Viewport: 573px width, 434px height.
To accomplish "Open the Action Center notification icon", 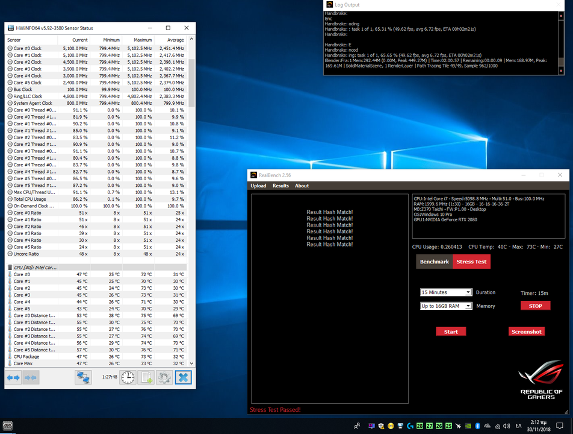I will pos(560,426).
